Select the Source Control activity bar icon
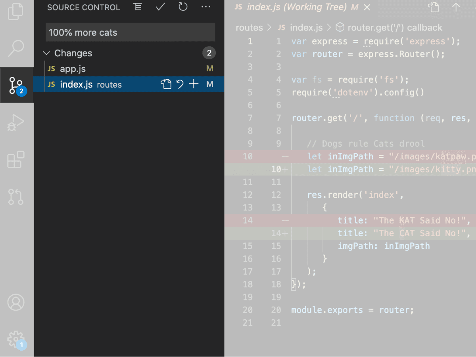 [x=17, y=86]
